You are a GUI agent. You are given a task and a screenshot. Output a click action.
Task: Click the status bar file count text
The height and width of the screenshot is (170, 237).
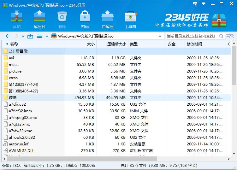tap(159, 166)
